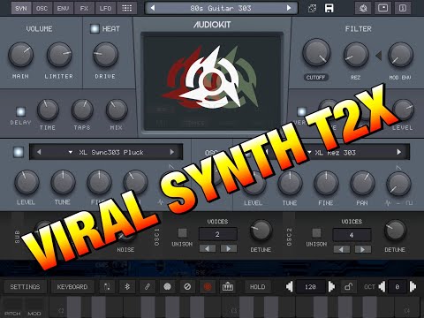The width and height of the screenshot is (424, 318).
Task: Click the filter type arrow beside the REZ knob
Action: (x=379, y=55)
